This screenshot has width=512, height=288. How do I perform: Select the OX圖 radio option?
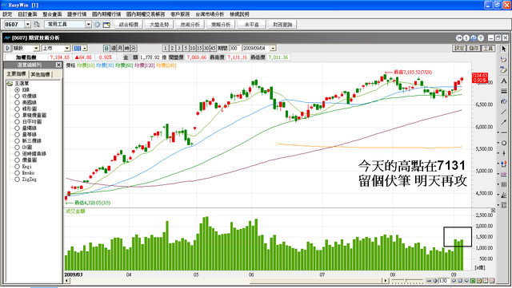(17, 148)
